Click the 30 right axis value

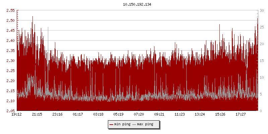click(262, 10)
